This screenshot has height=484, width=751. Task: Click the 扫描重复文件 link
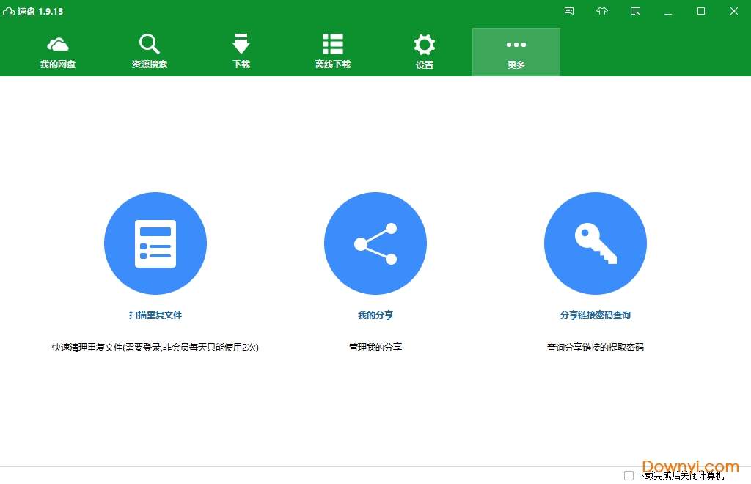[155, 315]
